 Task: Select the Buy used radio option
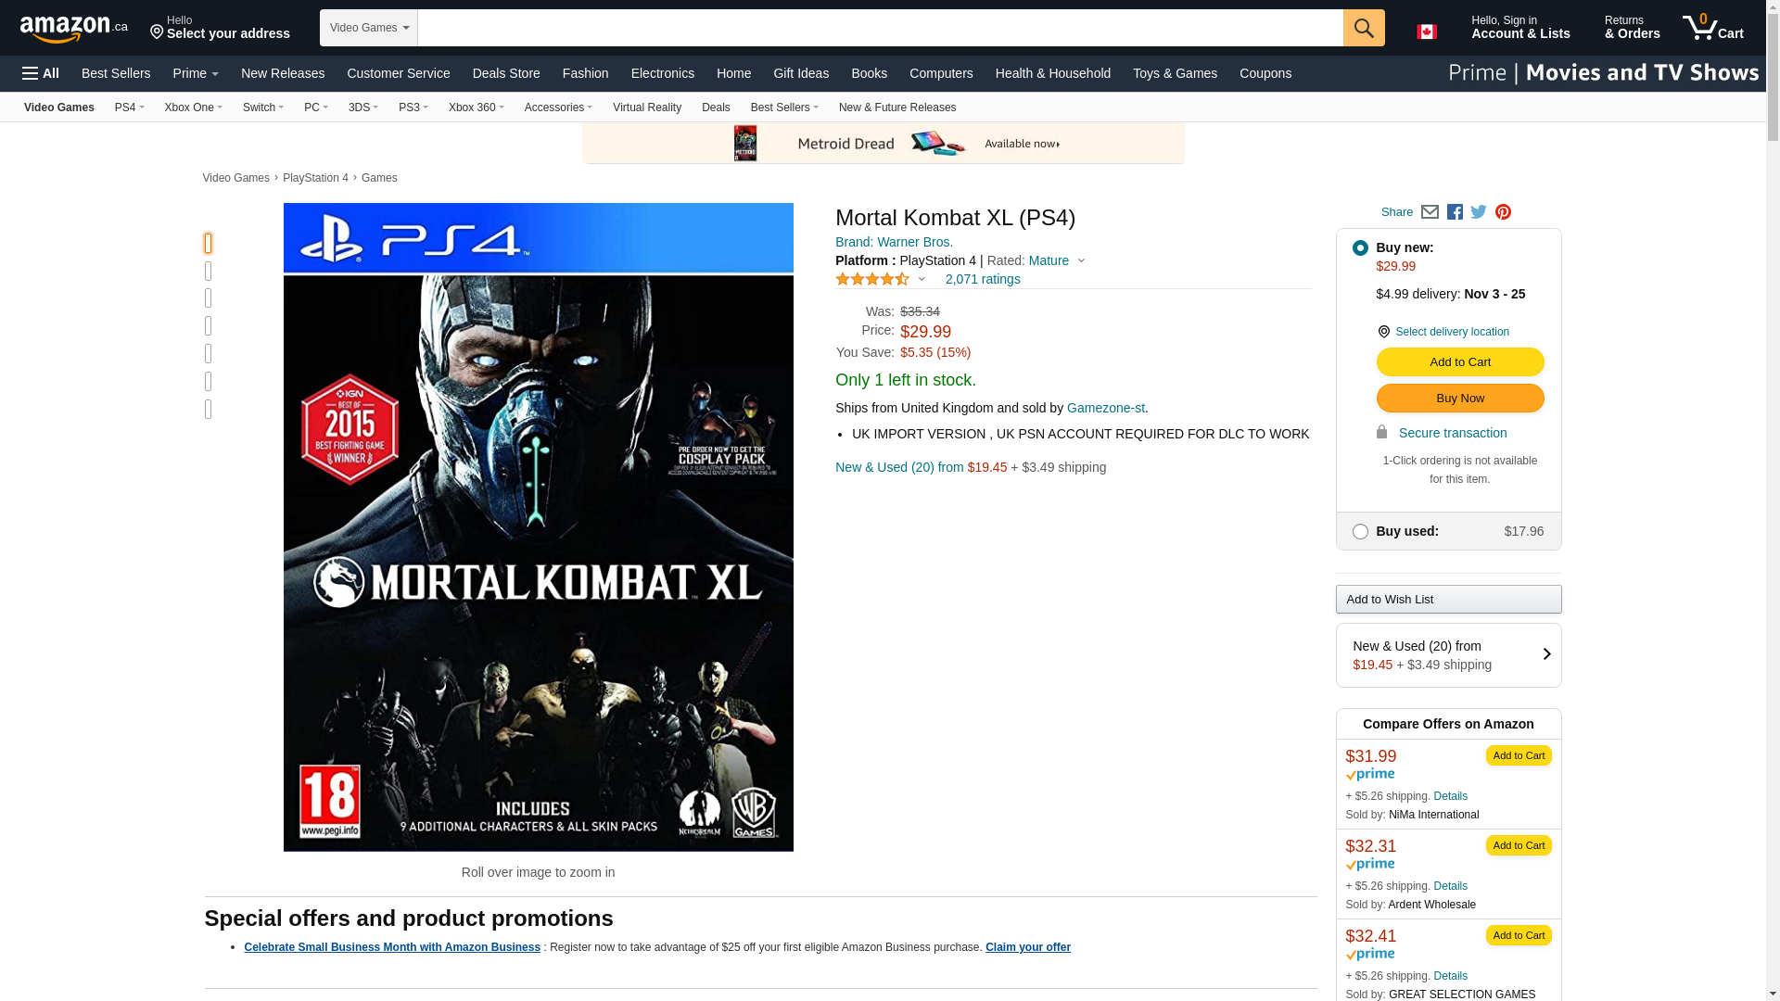pos(1360,532)
